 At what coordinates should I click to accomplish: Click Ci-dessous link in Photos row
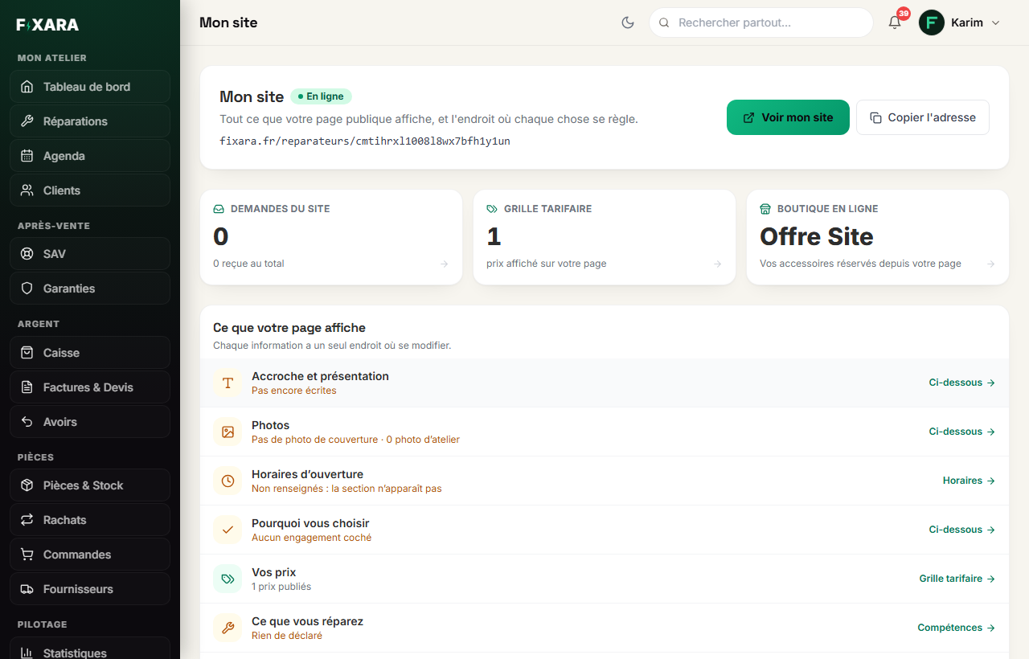click(962, 432)
